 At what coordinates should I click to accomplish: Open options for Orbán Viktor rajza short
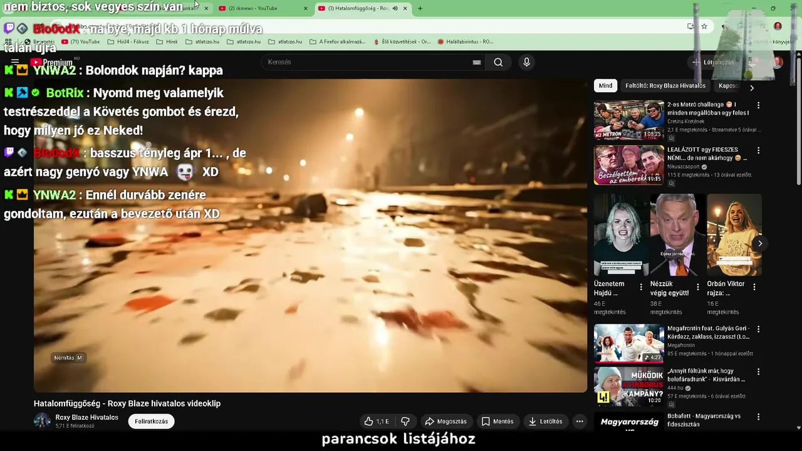754,287
